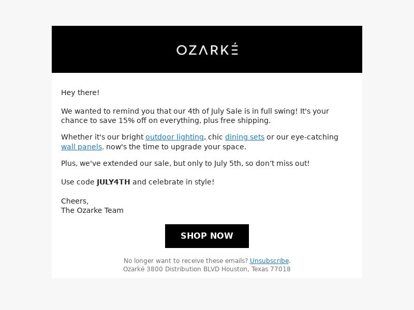Follow the dining sets link
414x310 pixels.
[244, 137]
